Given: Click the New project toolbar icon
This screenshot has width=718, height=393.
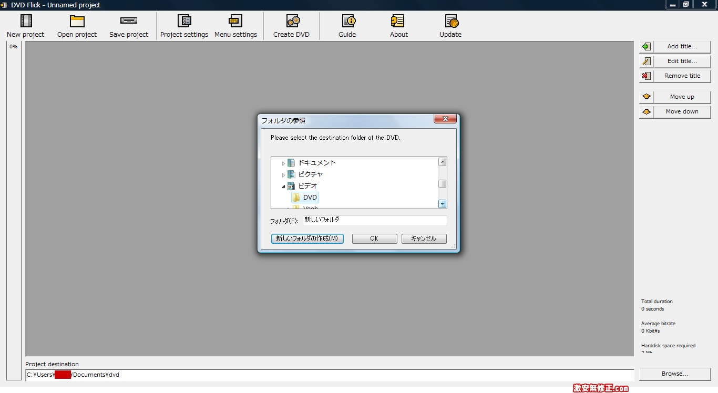Looking at the screenshot, I should pos(26,21).
